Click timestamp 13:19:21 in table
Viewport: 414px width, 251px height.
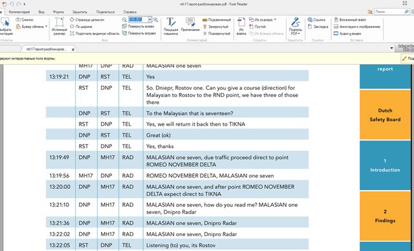(x=59, y=77)
